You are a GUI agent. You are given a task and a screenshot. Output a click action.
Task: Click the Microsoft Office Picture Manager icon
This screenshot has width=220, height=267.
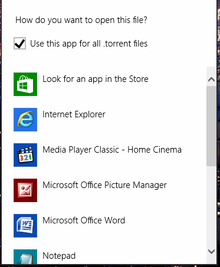point(25,190)
